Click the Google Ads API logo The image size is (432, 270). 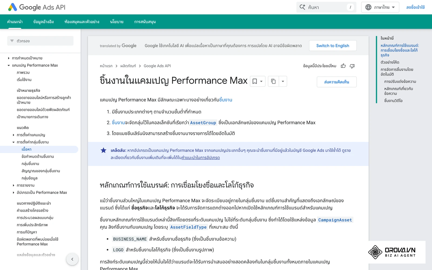click(x=37, y=7)
